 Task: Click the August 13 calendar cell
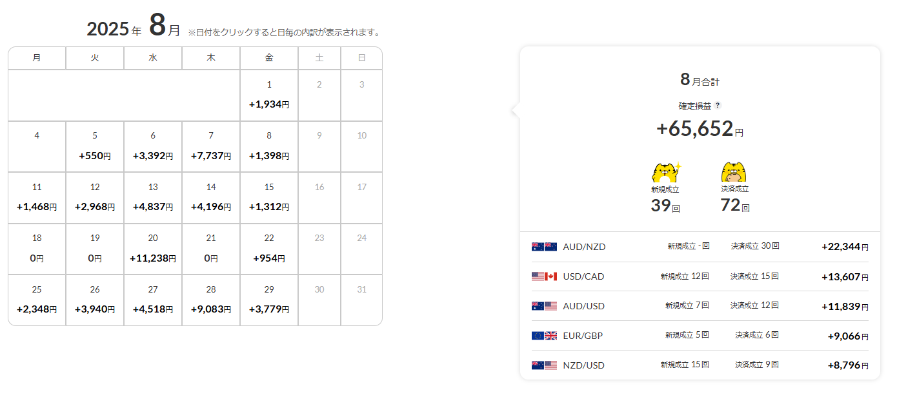pos(153,197)
